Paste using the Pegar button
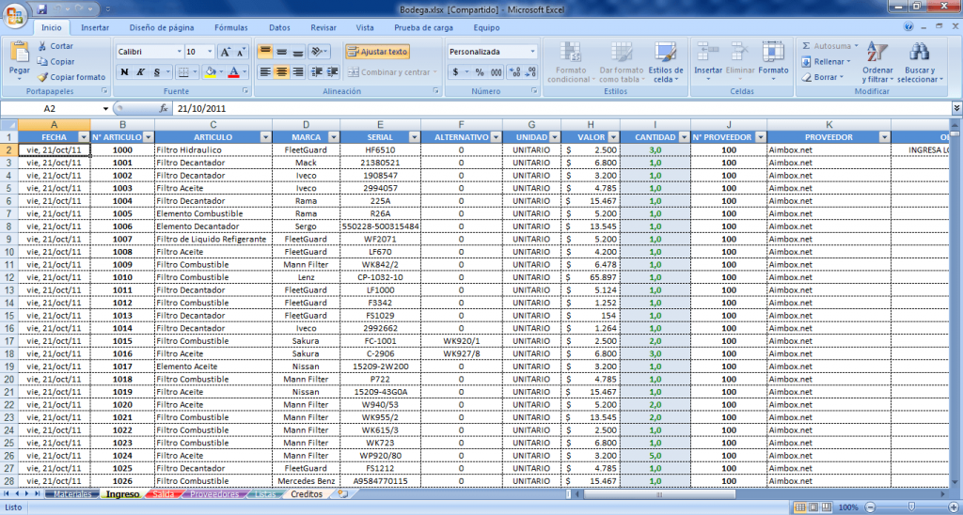963x515 pixels. (20, 61)
